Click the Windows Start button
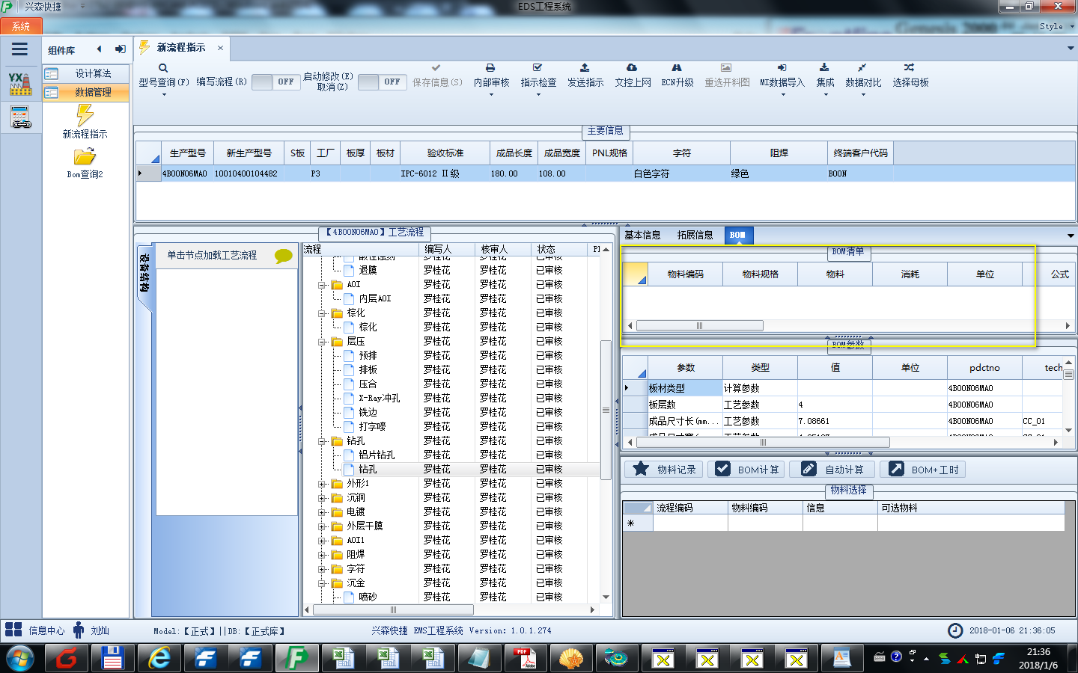The width and height of the screenshot is (1078, 673). (x=20, y=659)
